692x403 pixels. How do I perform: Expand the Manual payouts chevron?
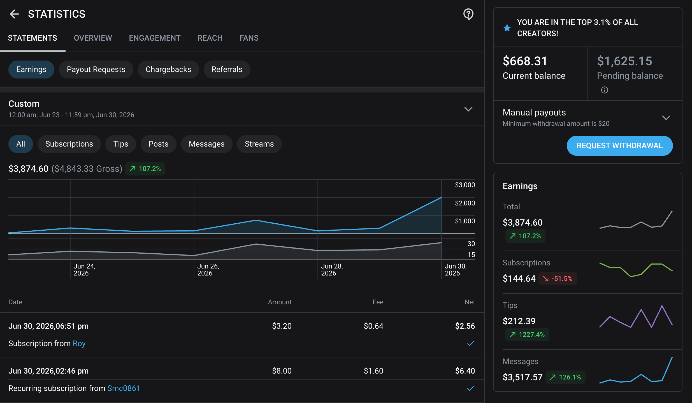click(x=666, y=118)
